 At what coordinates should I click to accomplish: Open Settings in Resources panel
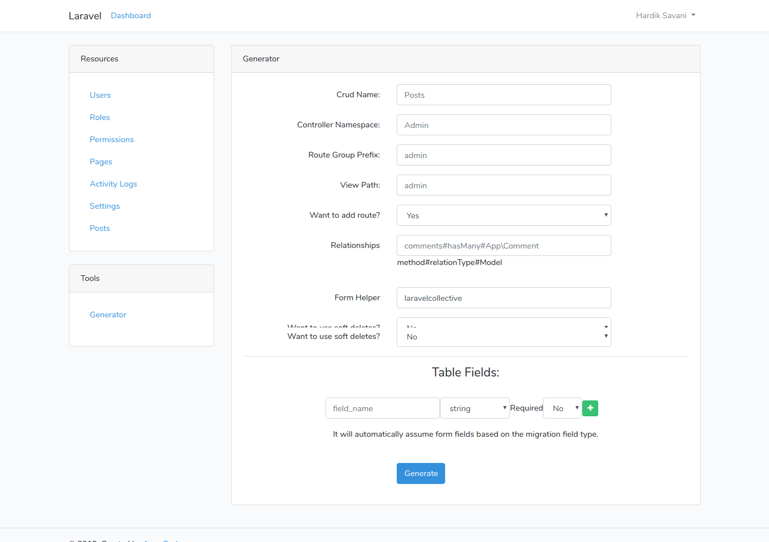point(105,206)
